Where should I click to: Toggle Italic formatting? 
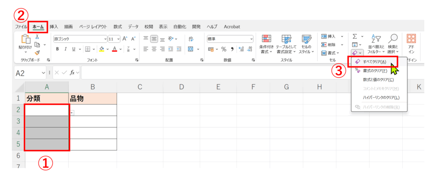[66, 49]
